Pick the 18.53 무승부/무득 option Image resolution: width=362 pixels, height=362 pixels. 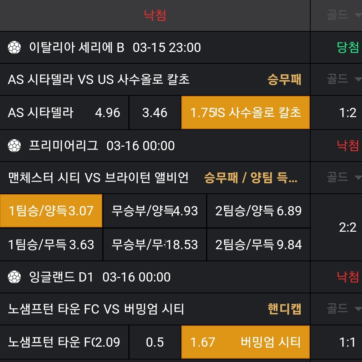point(154,245)
